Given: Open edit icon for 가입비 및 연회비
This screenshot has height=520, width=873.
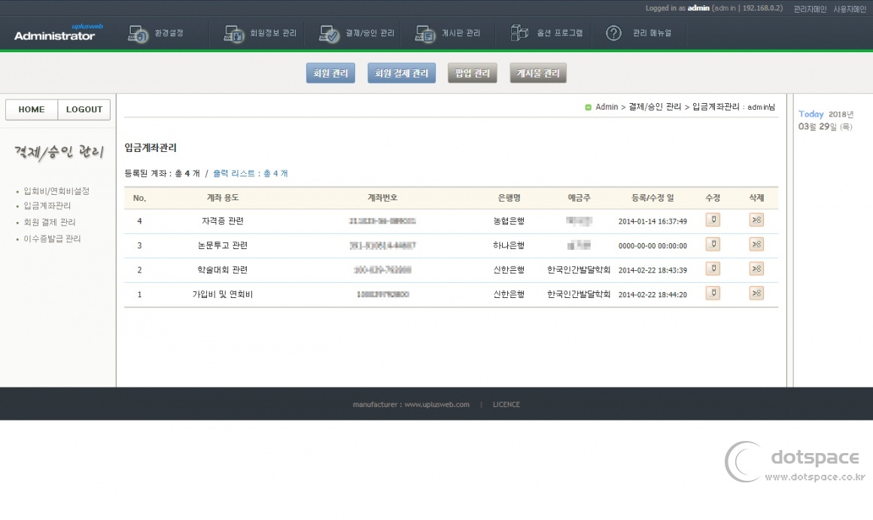Looking at the screenshot, I should click(713, 293).
